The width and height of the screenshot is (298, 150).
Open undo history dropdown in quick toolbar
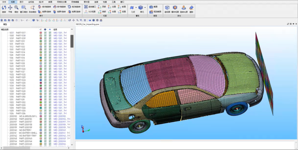[24, 20]
